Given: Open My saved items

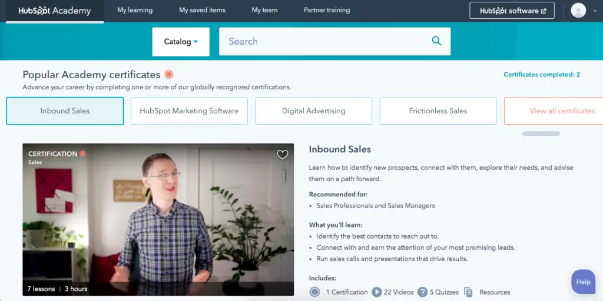Looking at the screenshot, I should click(203, 11).
